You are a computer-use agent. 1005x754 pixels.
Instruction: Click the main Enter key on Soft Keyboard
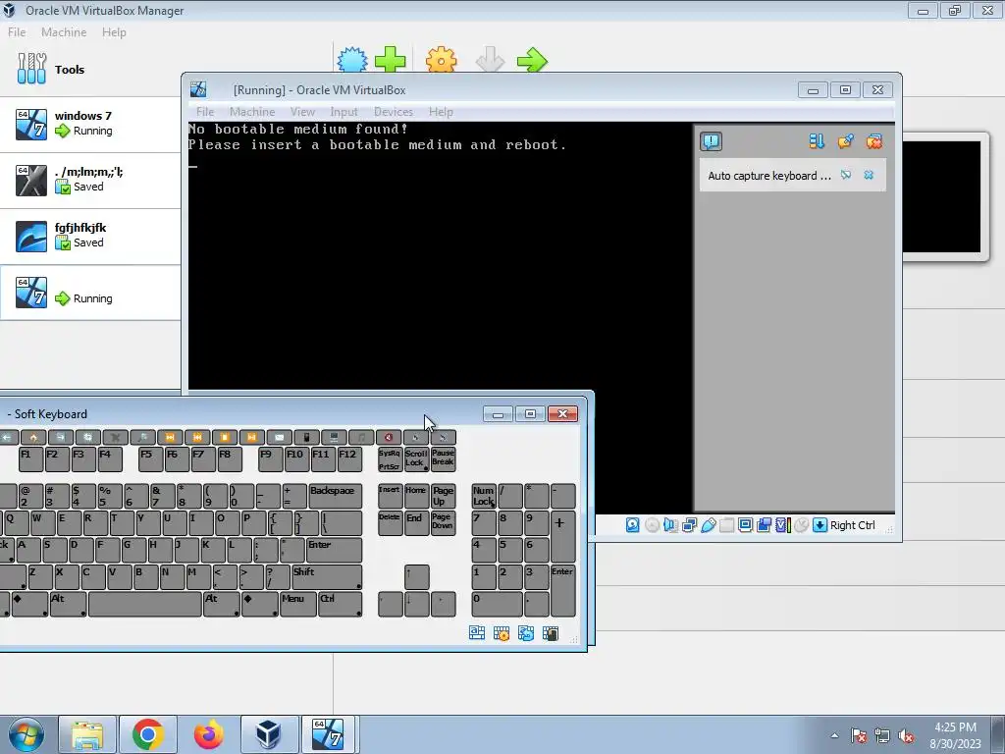coord(334,550)
